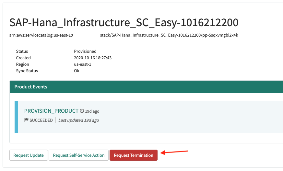Screen dimensions: 283x171
Task: Click the flag icon next to SUCCEEDED
Action: coord(26,120)
